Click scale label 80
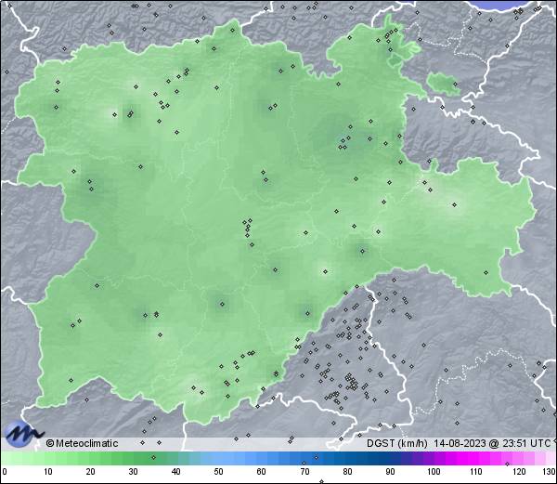557x484 pixels. [x=347, y=472]
